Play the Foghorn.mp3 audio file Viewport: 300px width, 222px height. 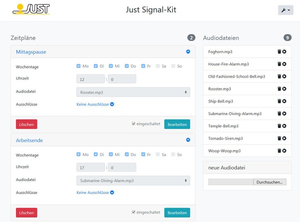(x=284, y=51)
